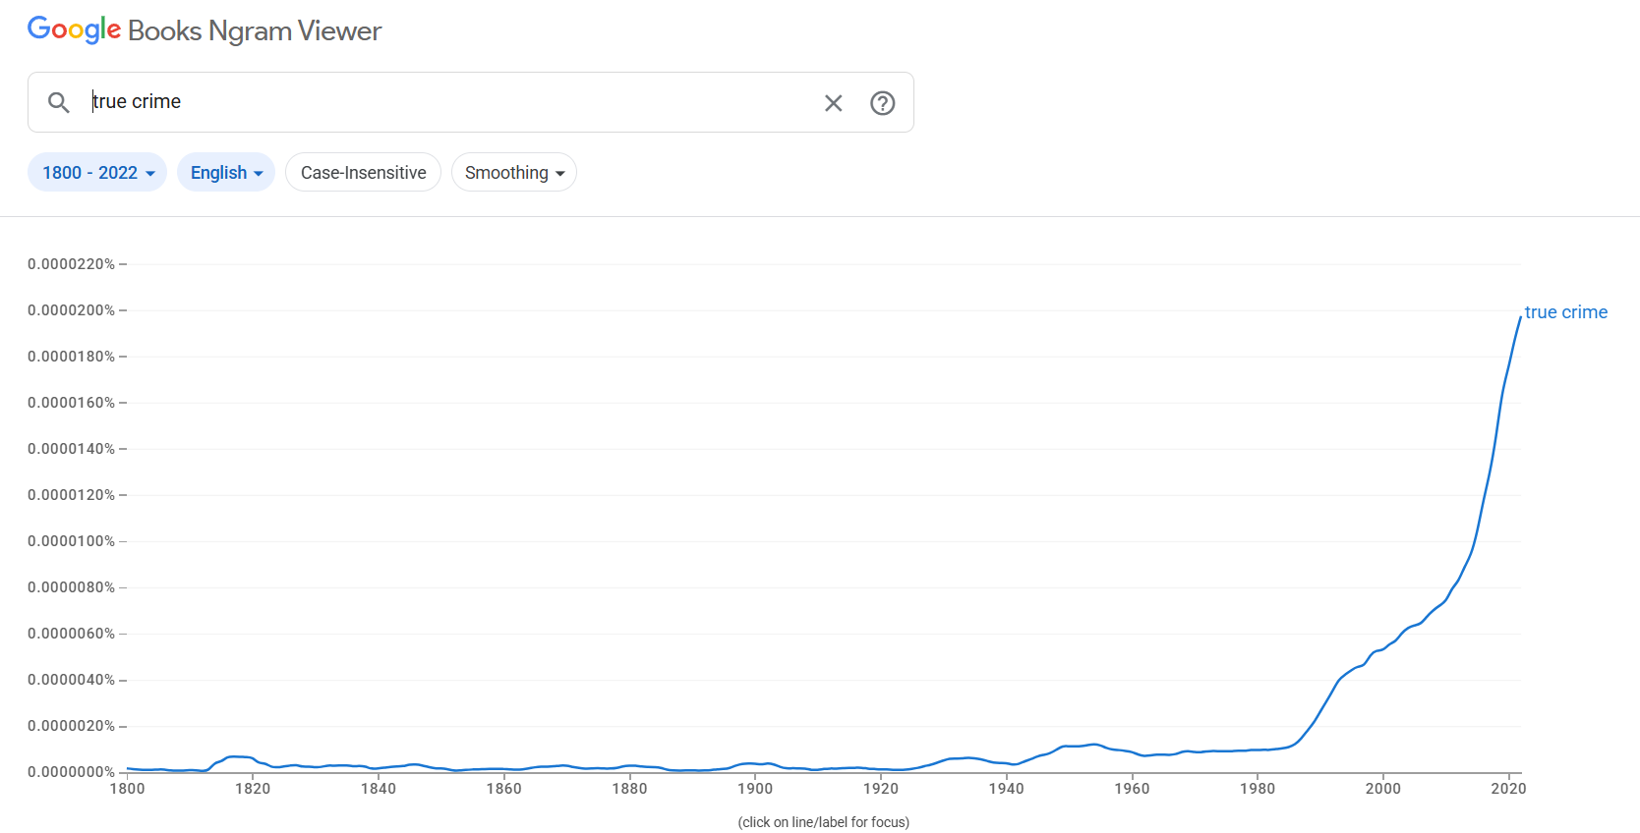
Task: Click the search magnifier icon
Action: pyautogui.click(x=59, y=102)
